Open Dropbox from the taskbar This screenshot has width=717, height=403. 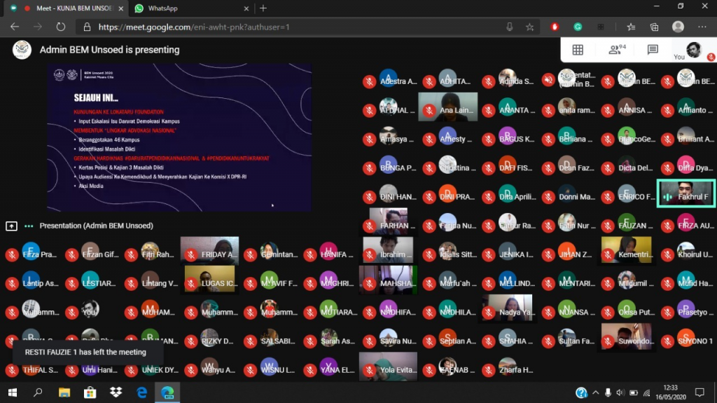(x=115, y=392)
